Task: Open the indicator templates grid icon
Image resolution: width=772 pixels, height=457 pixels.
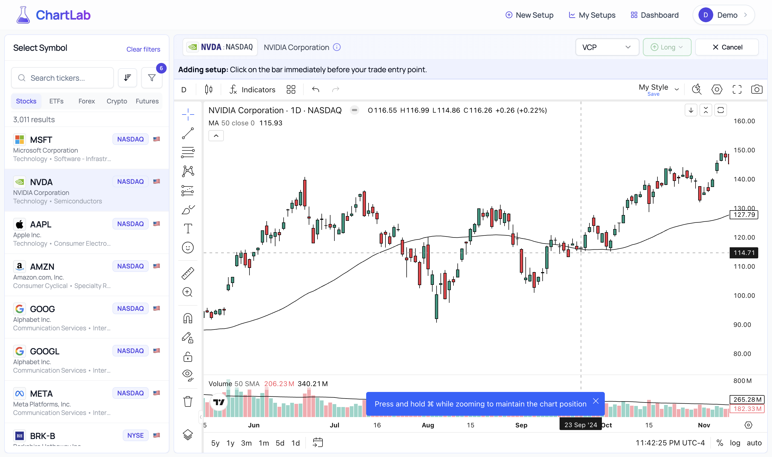Action: [291, 90]
